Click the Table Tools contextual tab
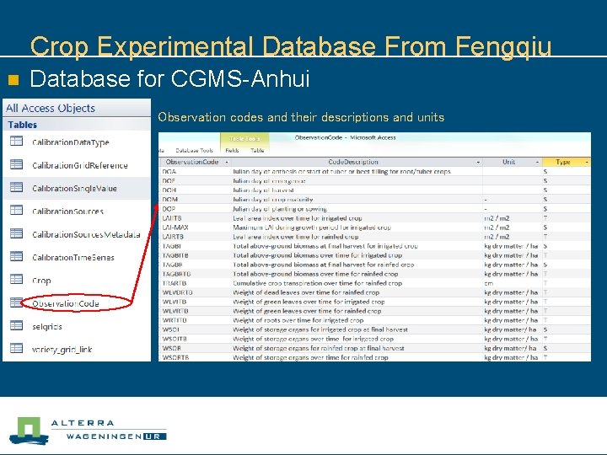607x455 pixels. [244, 138]
